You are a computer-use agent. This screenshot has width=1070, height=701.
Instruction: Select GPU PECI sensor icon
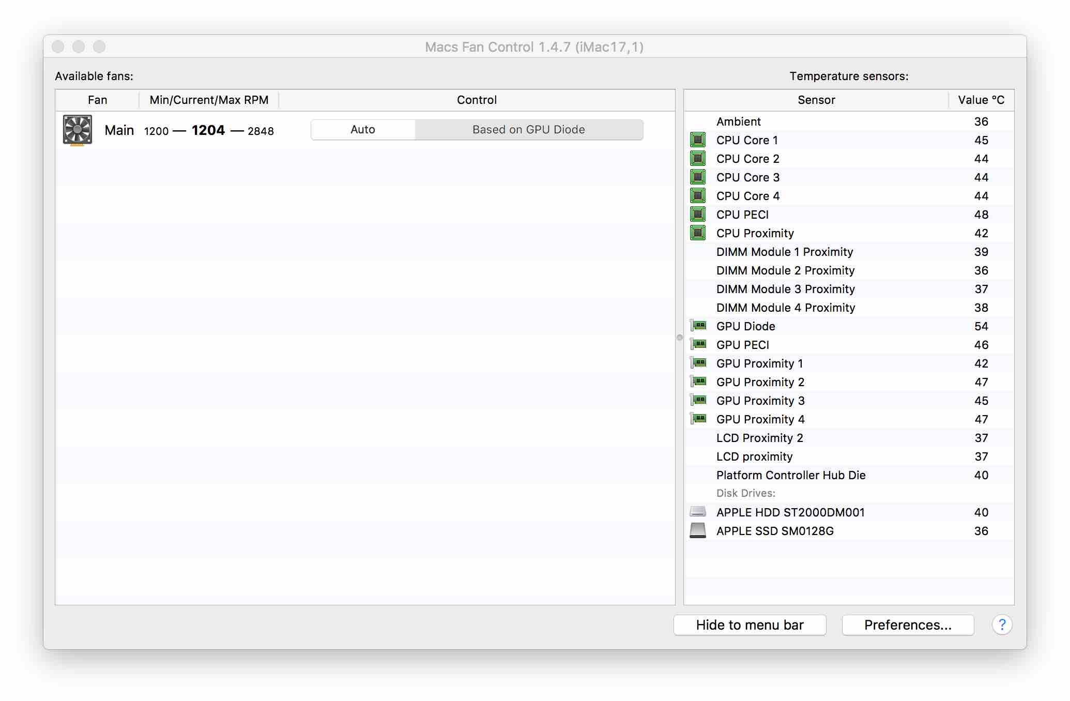point(698,344)
